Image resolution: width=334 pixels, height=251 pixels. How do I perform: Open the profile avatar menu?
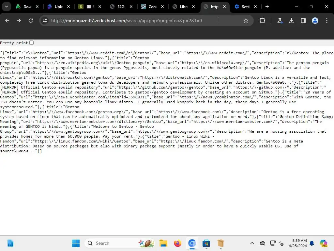click(315, 21)
